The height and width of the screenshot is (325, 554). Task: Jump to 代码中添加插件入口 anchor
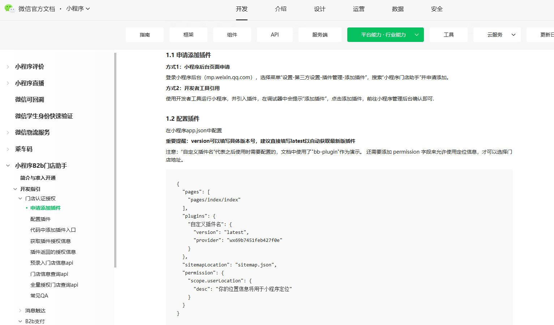[53, 230]
